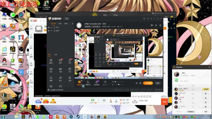Add a new scene with plus icon

[72, 24]
